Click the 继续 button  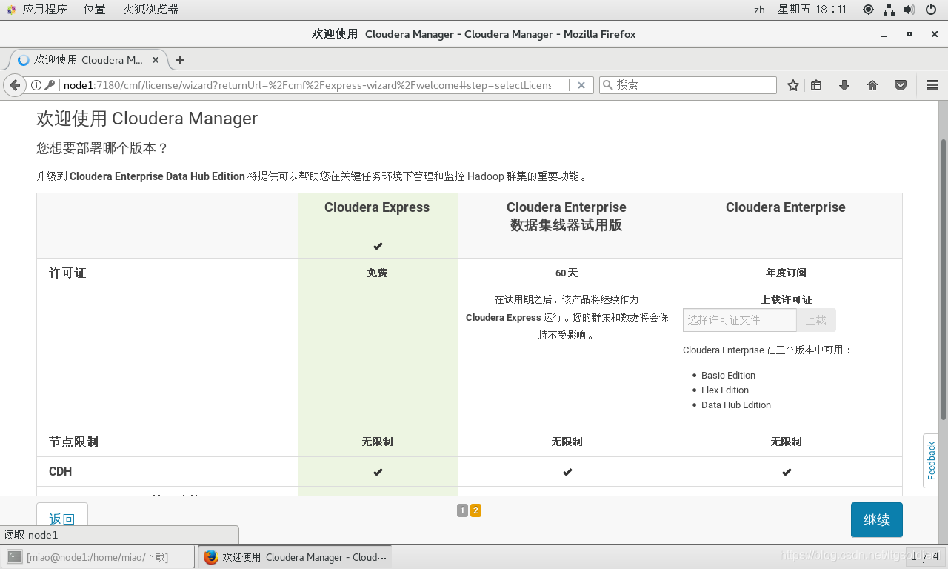coord(876,519)
